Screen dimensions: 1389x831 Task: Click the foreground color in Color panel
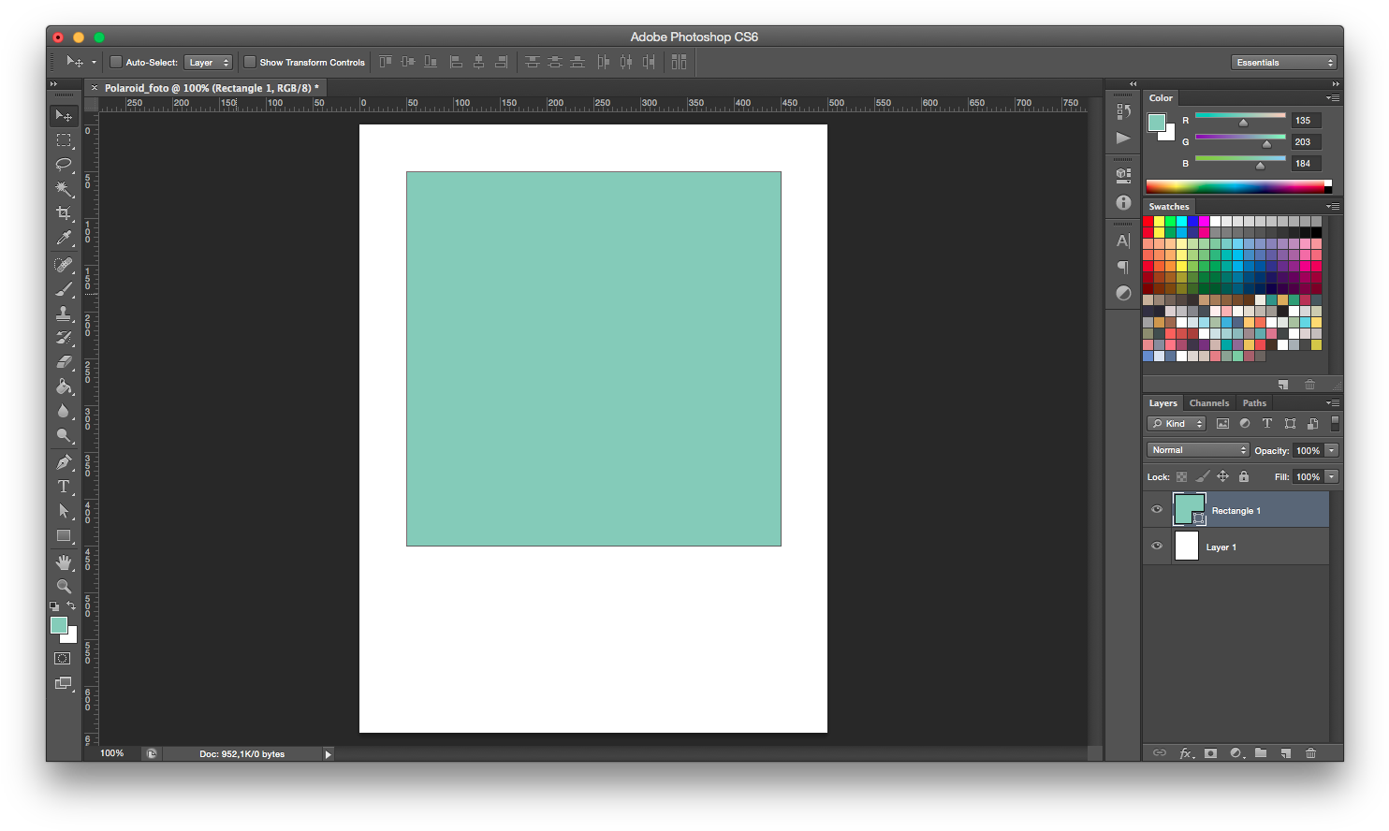pos(1157,123)
